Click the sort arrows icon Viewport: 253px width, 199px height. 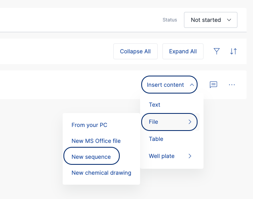(233, 51)
